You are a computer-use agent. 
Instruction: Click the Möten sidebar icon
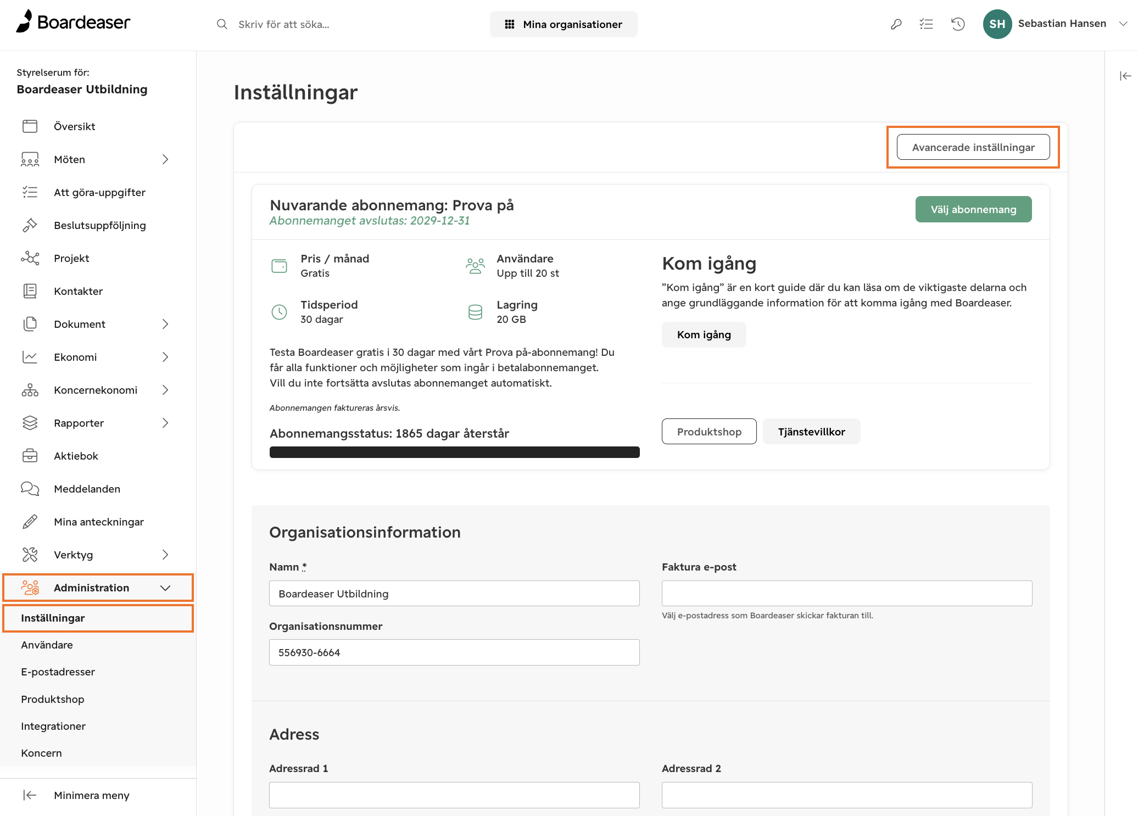(x=30, y=159)
